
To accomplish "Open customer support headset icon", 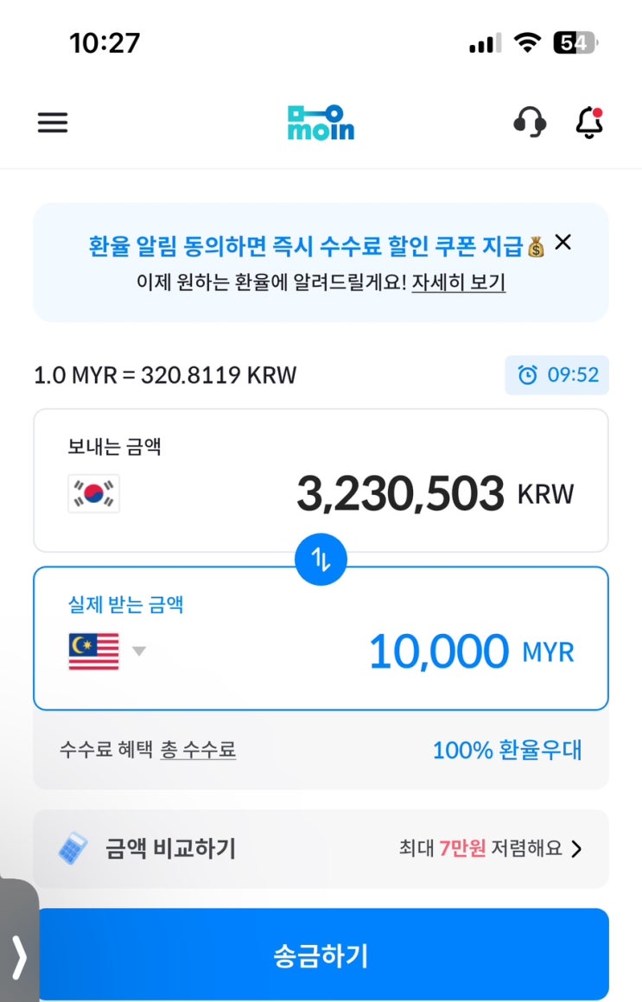I will coord(529,123).
